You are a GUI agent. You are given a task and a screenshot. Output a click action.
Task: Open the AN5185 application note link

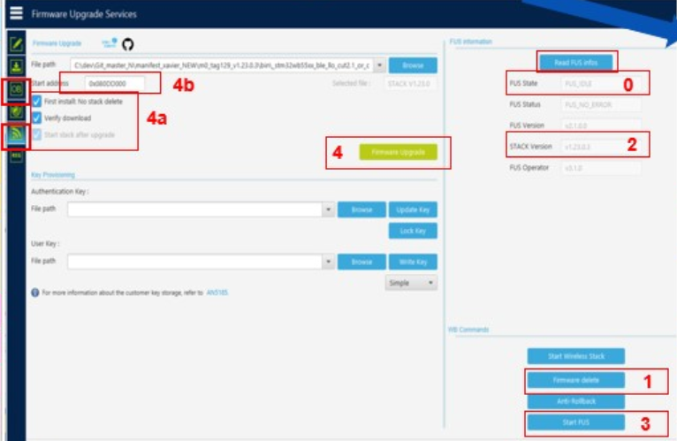point(217,293)
